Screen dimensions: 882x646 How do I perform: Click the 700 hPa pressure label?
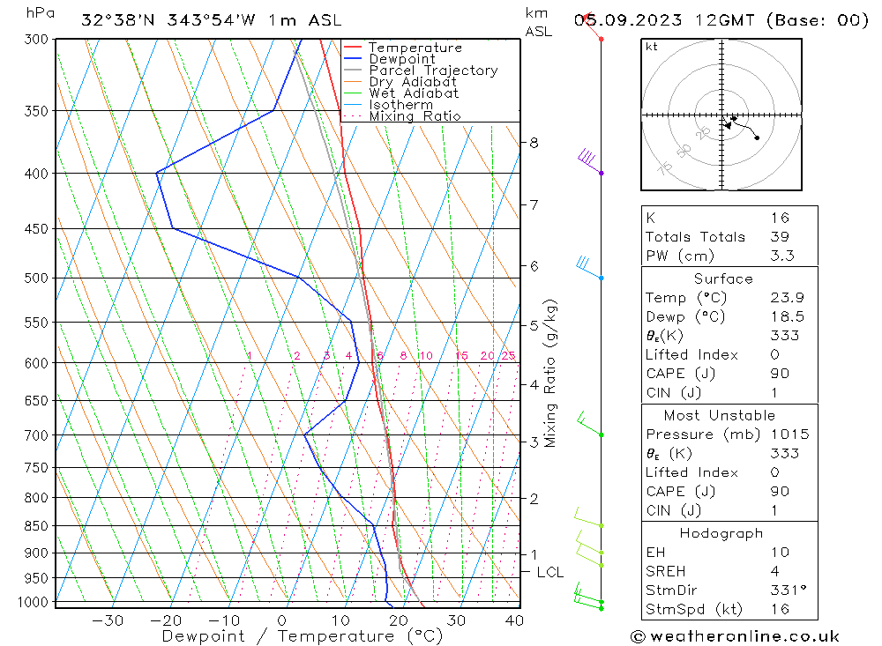pyautogui.click(x=36, y=435)
